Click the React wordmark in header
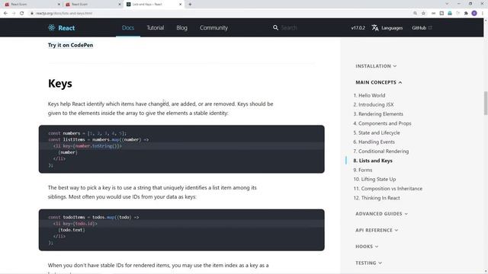The image size is (488, 274). (x=66, y=28)
